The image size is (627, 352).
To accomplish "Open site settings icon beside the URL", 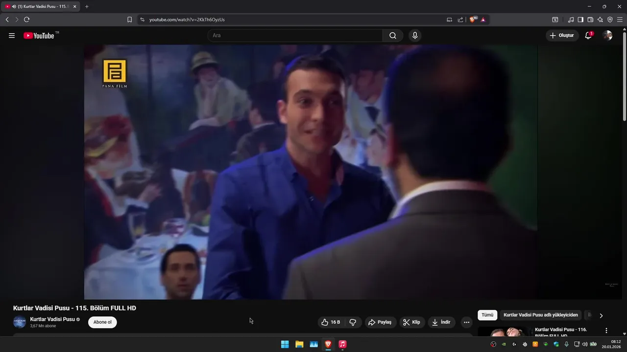I will pyautogui.click(x=142, y=20).
